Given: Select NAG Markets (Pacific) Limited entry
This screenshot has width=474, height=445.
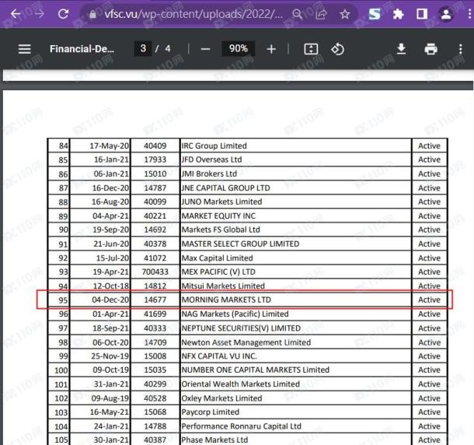Looking at the screenshot, I should tap(235, 314).
